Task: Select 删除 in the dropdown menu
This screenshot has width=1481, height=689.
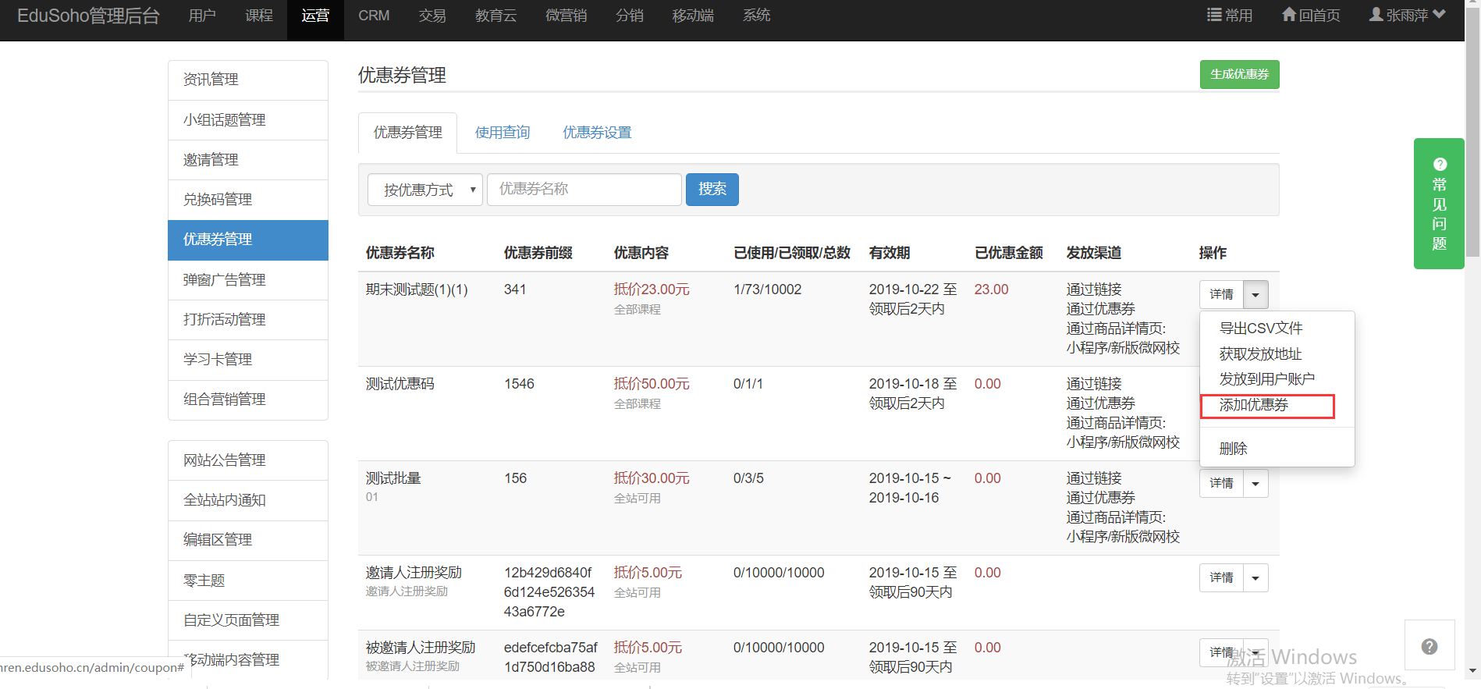Action: point(1233,449)
